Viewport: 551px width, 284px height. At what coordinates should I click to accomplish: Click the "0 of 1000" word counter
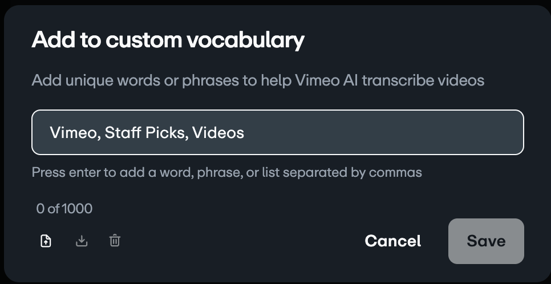click(64, 209)
